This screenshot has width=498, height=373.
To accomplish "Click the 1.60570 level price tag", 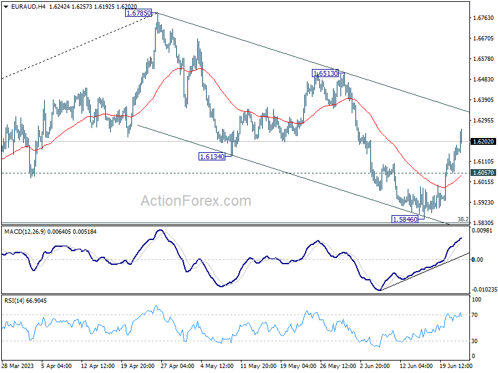I will point(483,173).
